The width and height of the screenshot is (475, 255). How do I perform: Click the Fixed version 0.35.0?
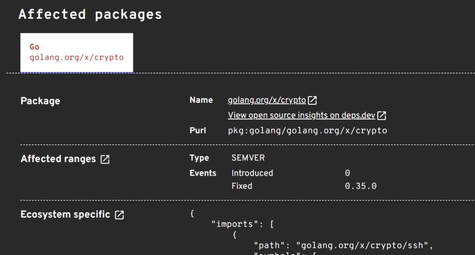(x=360, y=186)
